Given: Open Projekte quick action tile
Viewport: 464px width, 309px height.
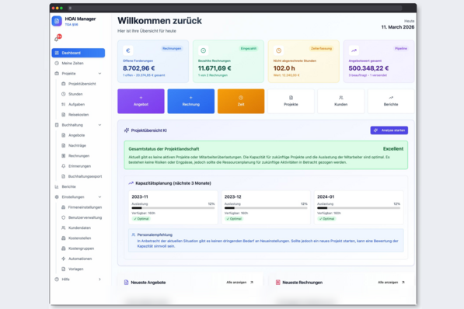Looking at the screenshot, I should [x=291, y=101].
